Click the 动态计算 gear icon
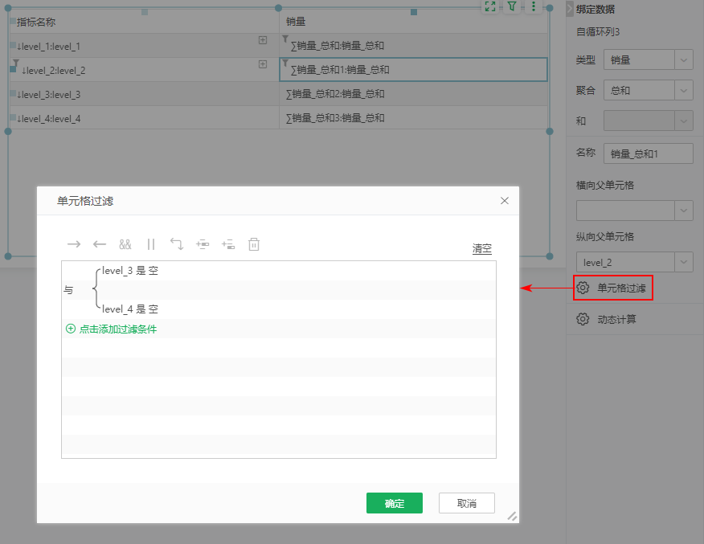Viewport: 704px width, 544px height. [583, 319]
